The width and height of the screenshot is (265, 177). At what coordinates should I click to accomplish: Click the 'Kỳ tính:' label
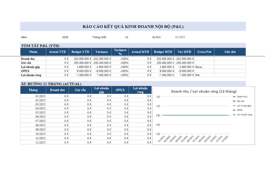click(157, 37)
